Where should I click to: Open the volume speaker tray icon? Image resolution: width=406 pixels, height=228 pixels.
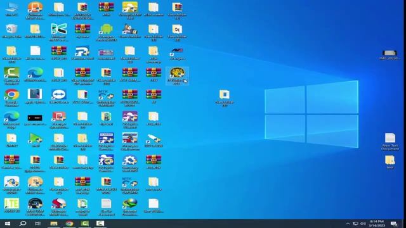click(x=363, y=224)
